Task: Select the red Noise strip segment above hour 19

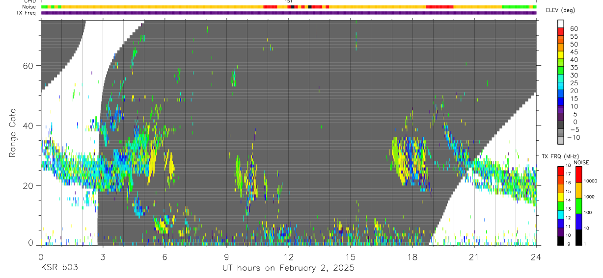Action: click(x=439, y=7)
